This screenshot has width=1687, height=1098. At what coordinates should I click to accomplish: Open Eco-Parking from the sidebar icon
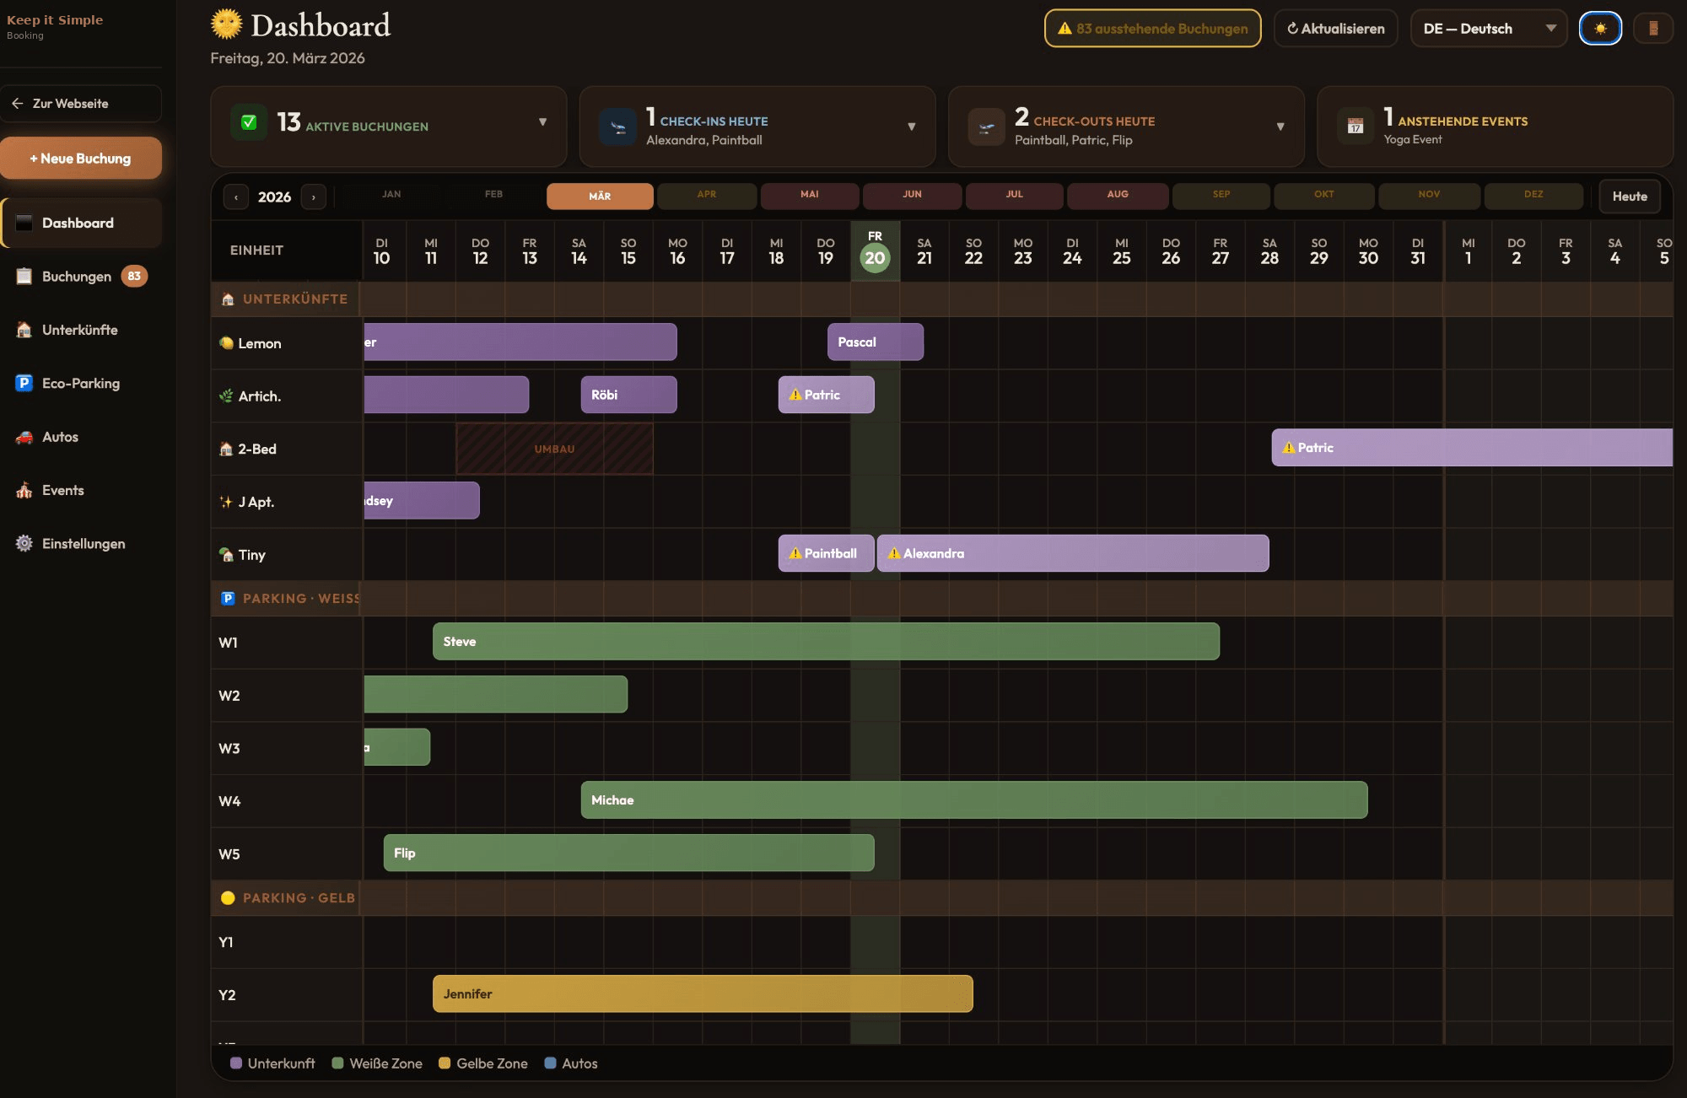pos(24,383)
